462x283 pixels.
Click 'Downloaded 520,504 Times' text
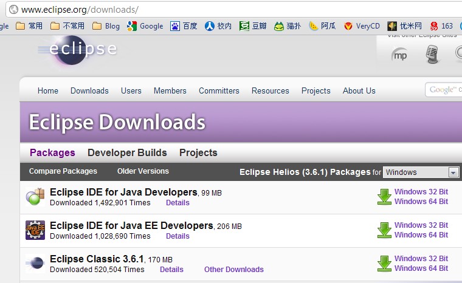(x=97, y=270)
